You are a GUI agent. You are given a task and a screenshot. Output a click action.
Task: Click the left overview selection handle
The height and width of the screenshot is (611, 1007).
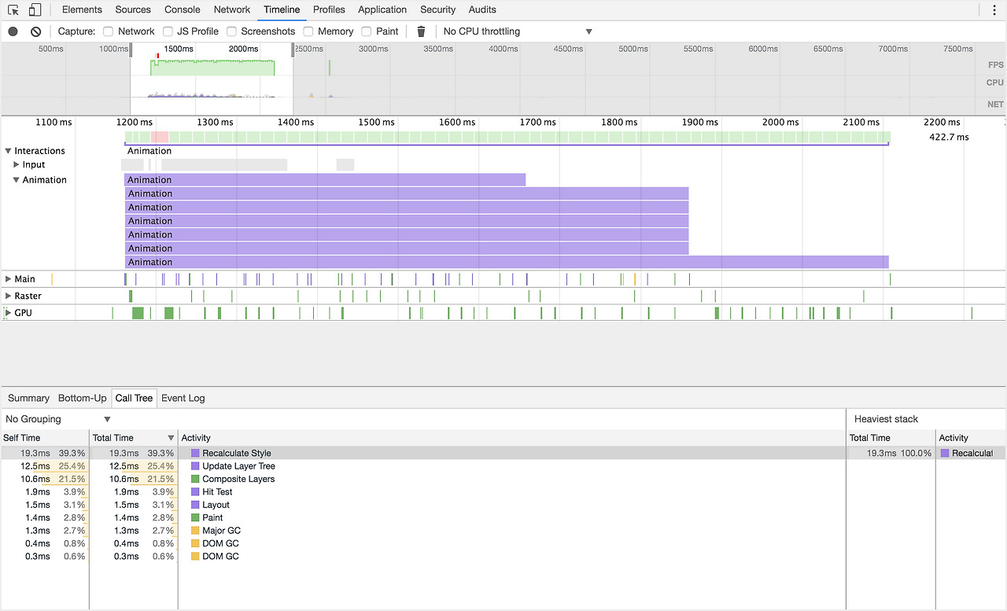(131, 50)
